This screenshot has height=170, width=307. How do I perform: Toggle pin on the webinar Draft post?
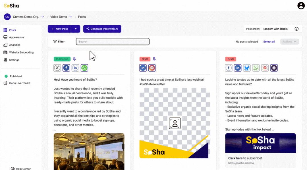coord(154,59)
